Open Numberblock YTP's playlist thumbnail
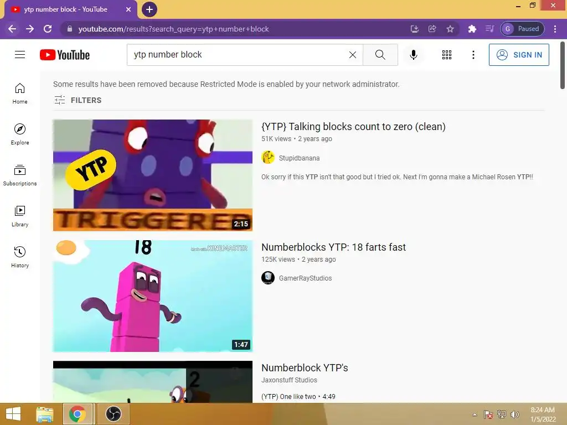Image resolution: width=567 pixels, height=425 pixels. tap(153, 382)
